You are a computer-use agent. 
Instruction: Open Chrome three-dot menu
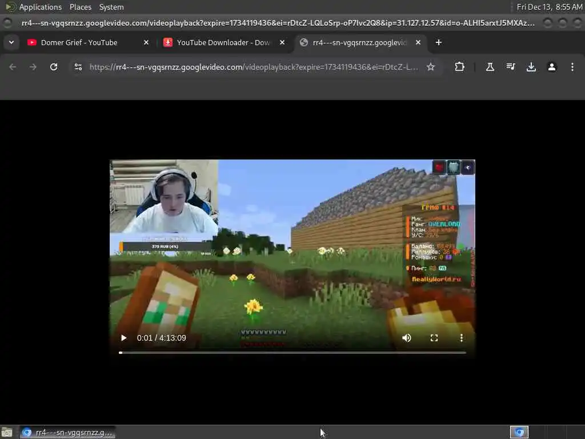click(572, 67)
